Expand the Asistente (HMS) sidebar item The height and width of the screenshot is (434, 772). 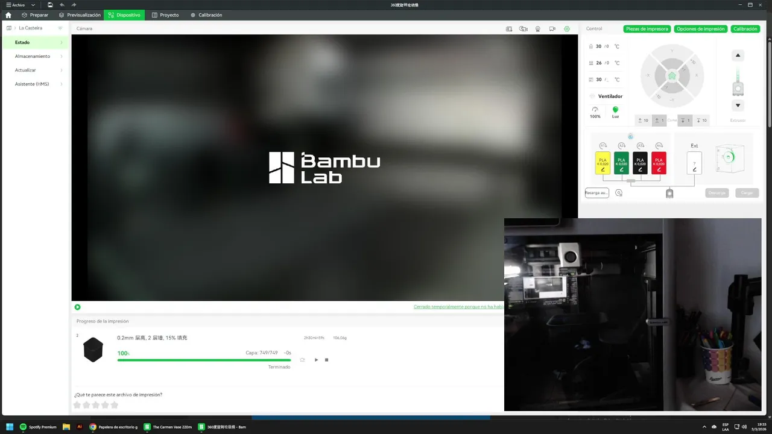62,84
